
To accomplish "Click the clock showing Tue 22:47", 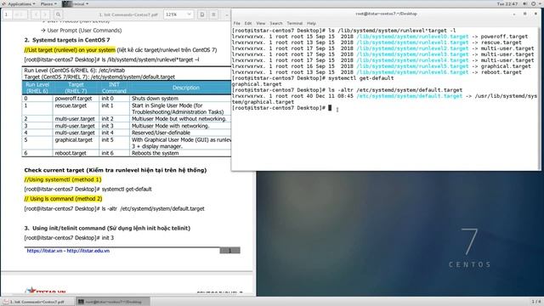I will tap(507, 3).
